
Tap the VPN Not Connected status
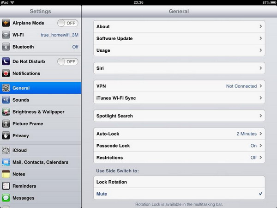tap(241, 86)
